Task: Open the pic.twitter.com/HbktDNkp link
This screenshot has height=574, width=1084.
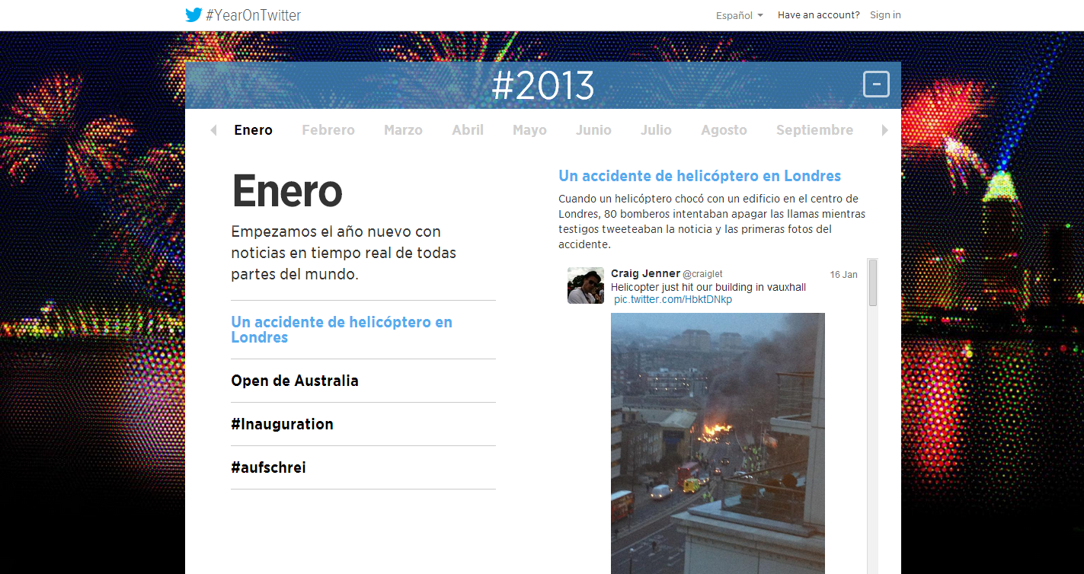Action: pos(673,300)
